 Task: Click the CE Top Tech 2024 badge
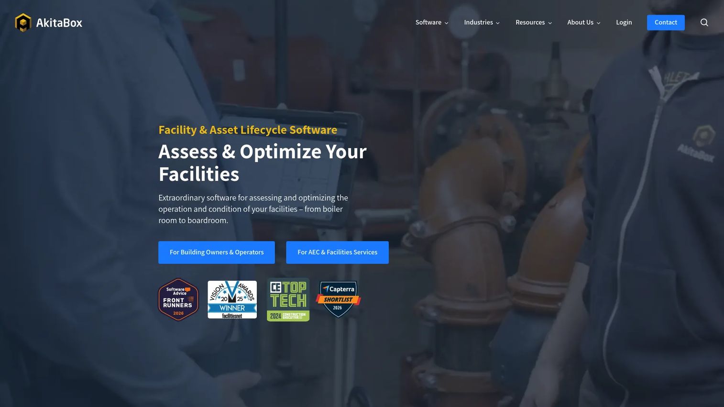point(288,299)
